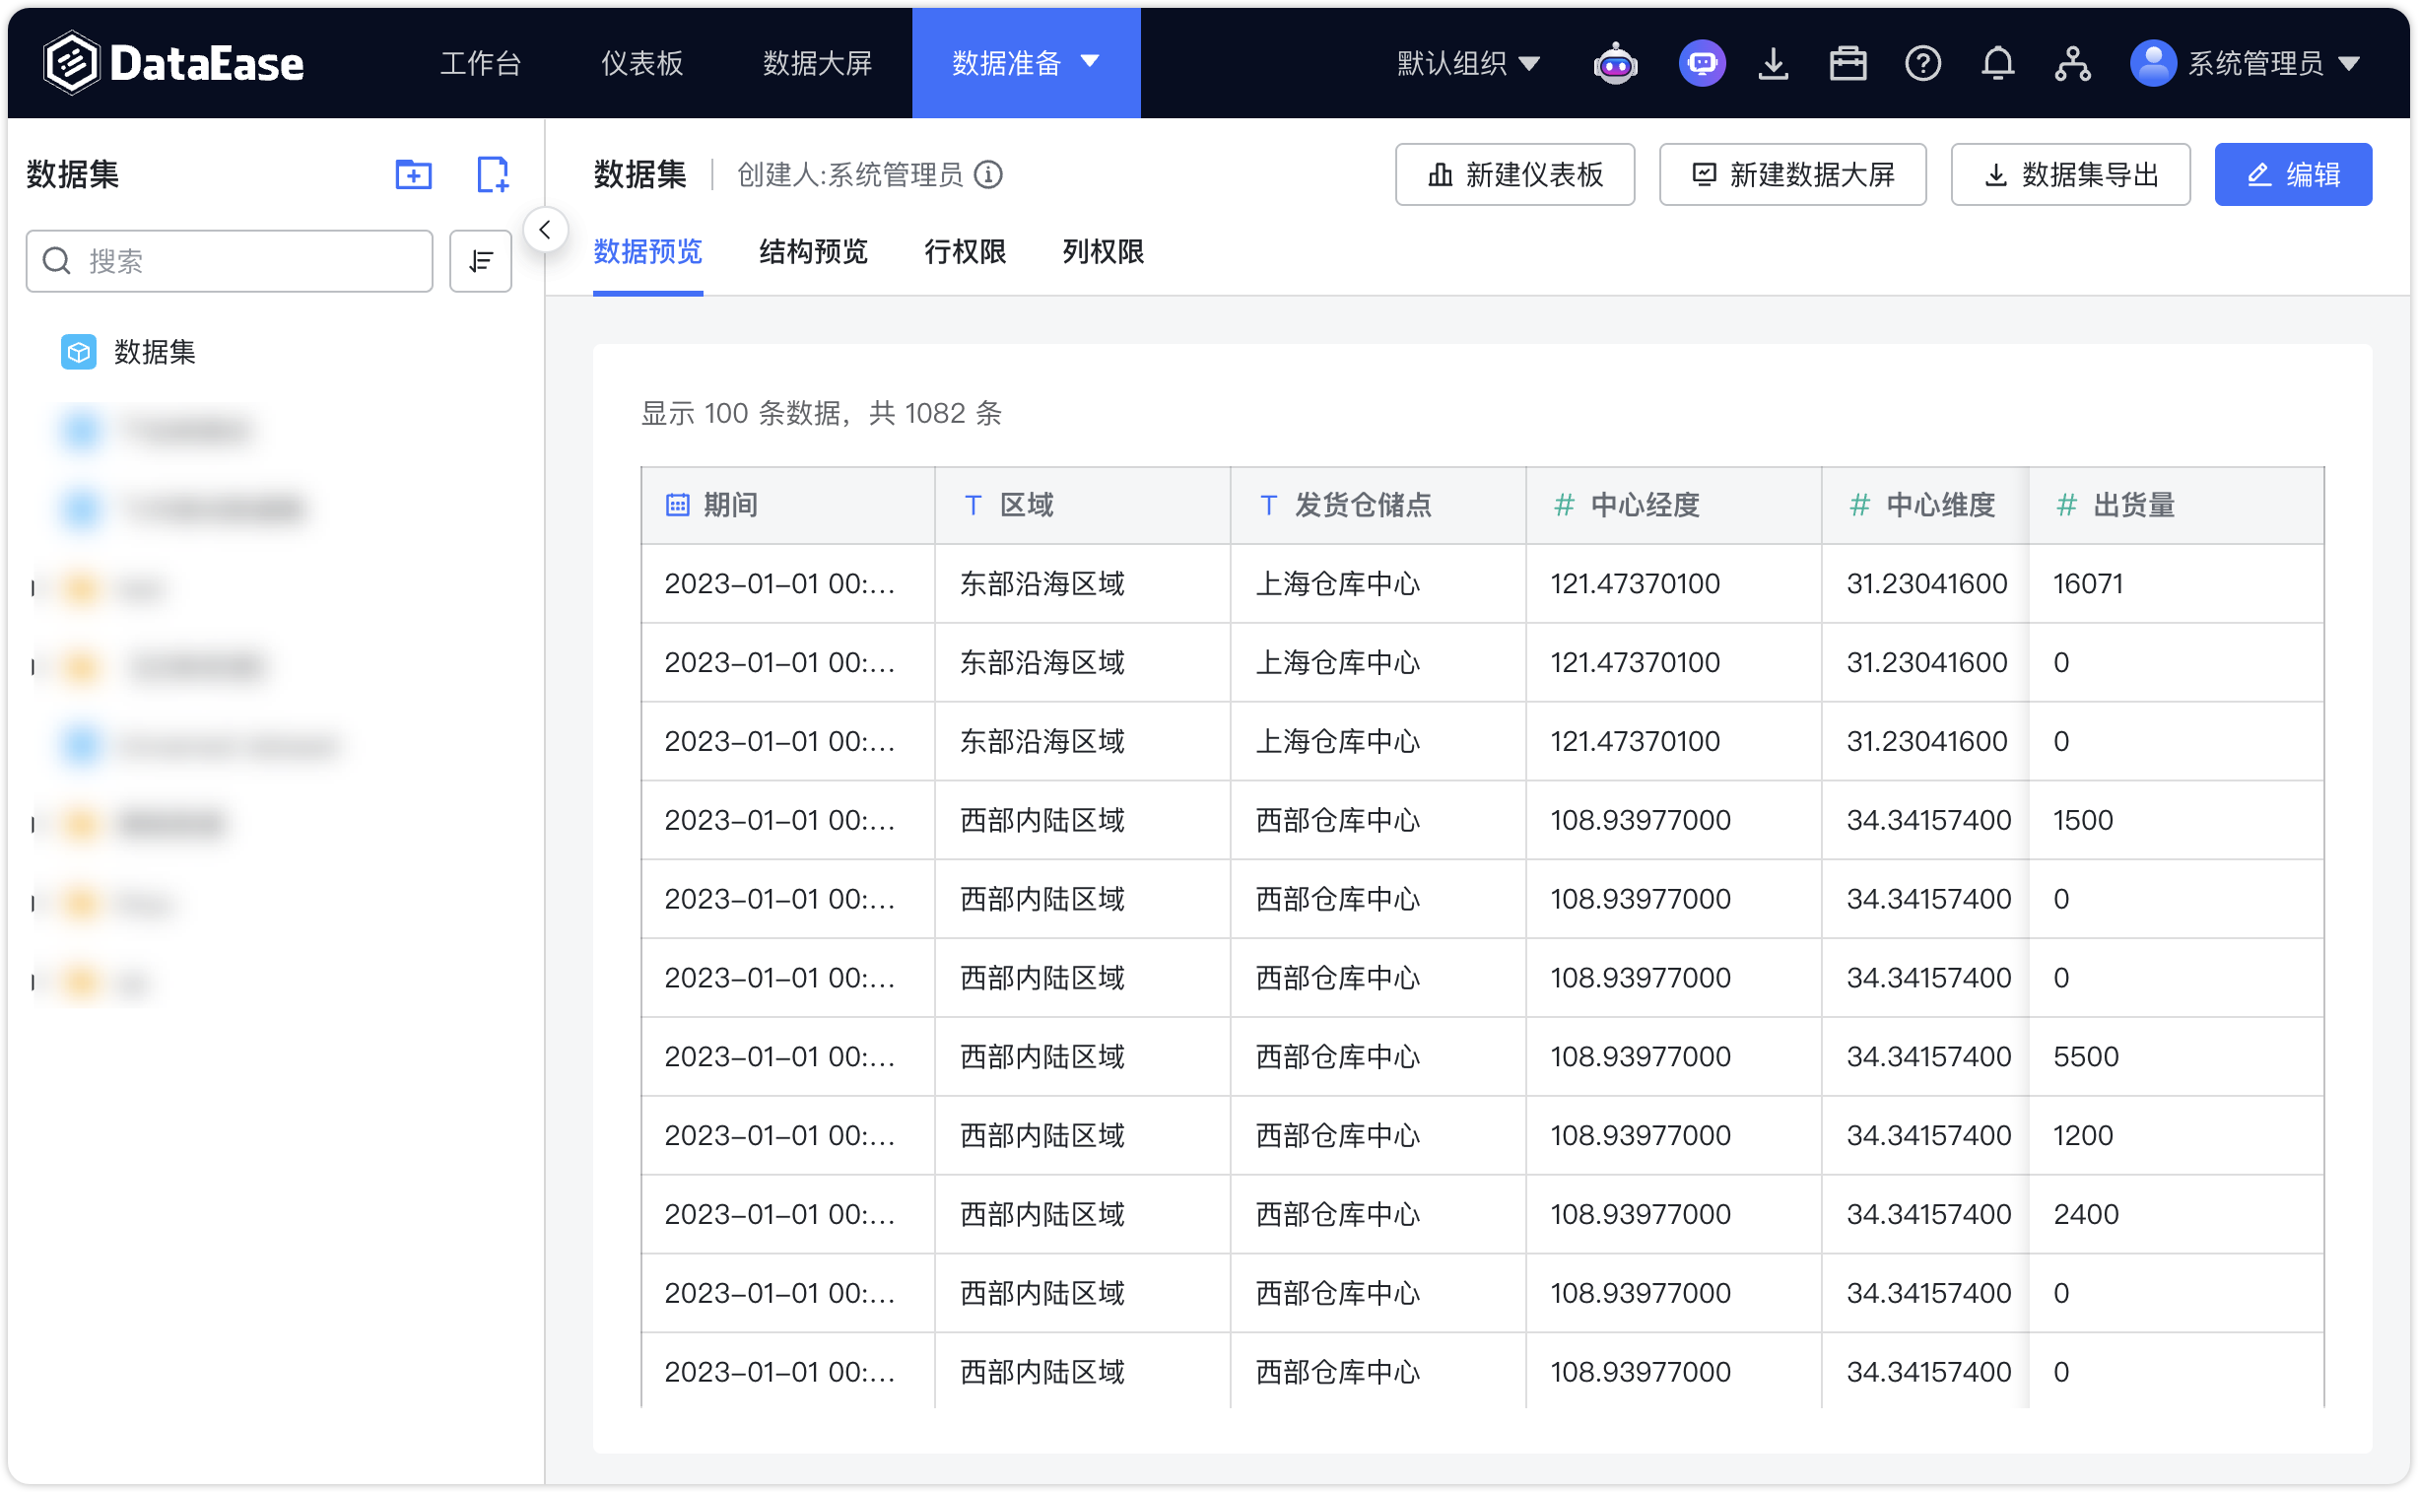Switch to the 数据预览 tab

click(647, 252)
